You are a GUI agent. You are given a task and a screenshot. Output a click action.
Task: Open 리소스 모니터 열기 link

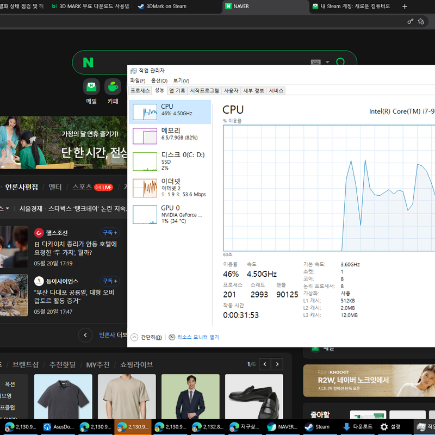point(198,337)
